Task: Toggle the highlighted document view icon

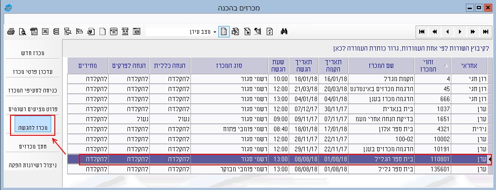Action: (x=224, y=31)
